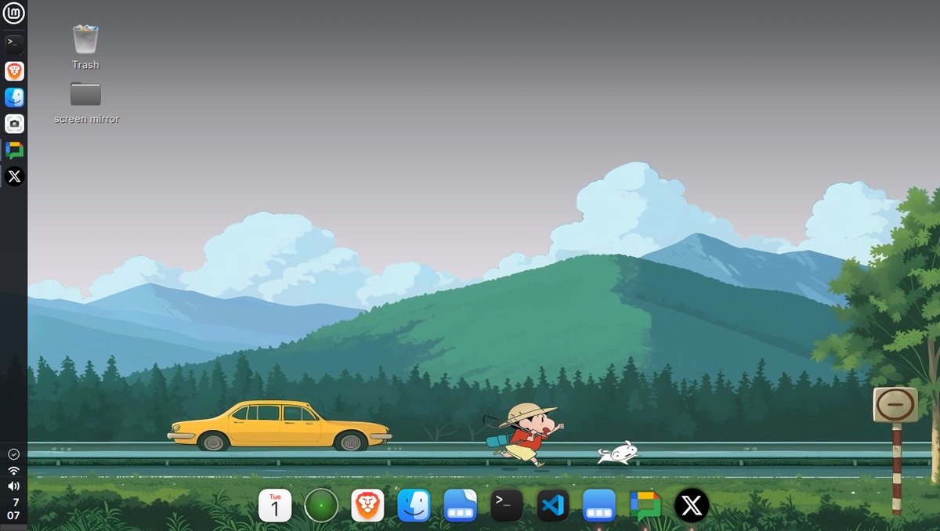940x531 pixels.
Task: Select the Trash desktop icon
Action: (x=85, y=39)
